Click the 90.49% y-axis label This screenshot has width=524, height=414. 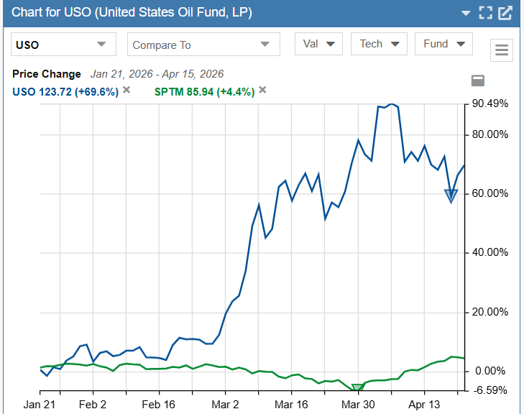(x=490, y=103)
